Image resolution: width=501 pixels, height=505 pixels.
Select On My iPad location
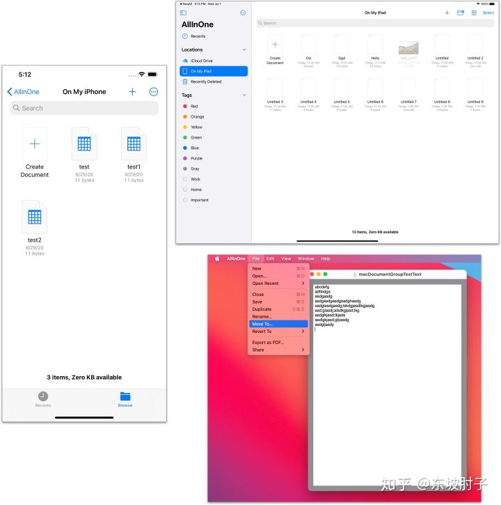click(214, 71)
